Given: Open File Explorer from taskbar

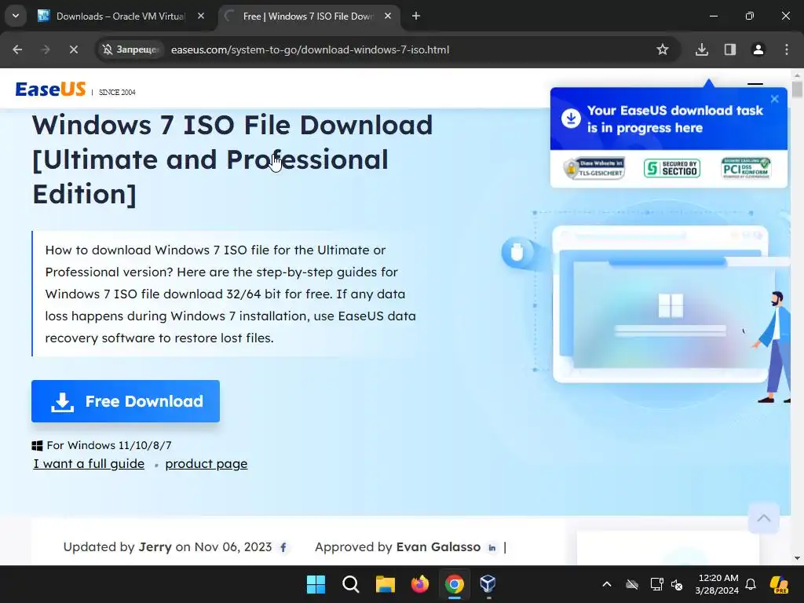Looking at the screenshot, I should (385, 584).
